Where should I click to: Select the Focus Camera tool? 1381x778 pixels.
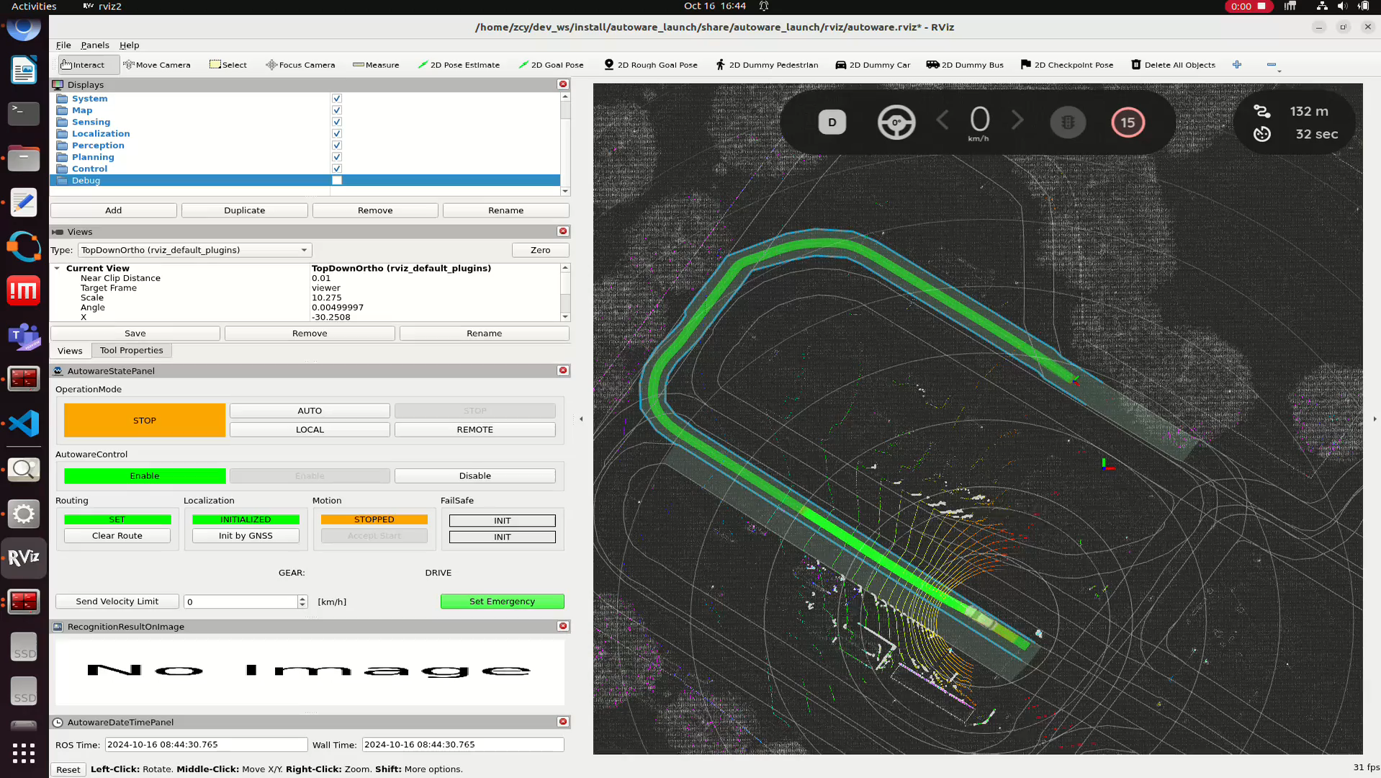coord(300,65)
